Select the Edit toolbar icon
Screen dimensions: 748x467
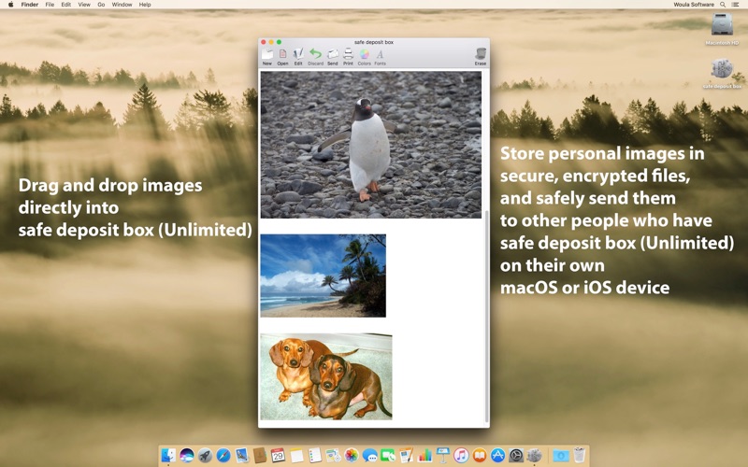298,55
